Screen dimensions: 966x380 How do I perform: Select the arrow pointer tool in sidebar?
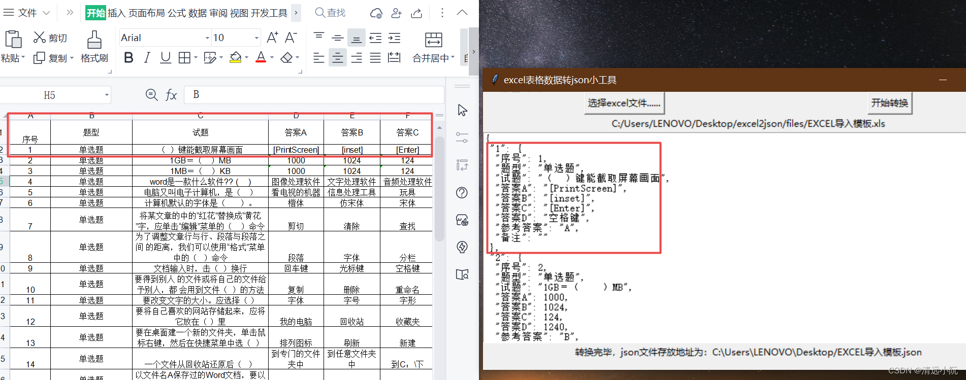(462, 110)
